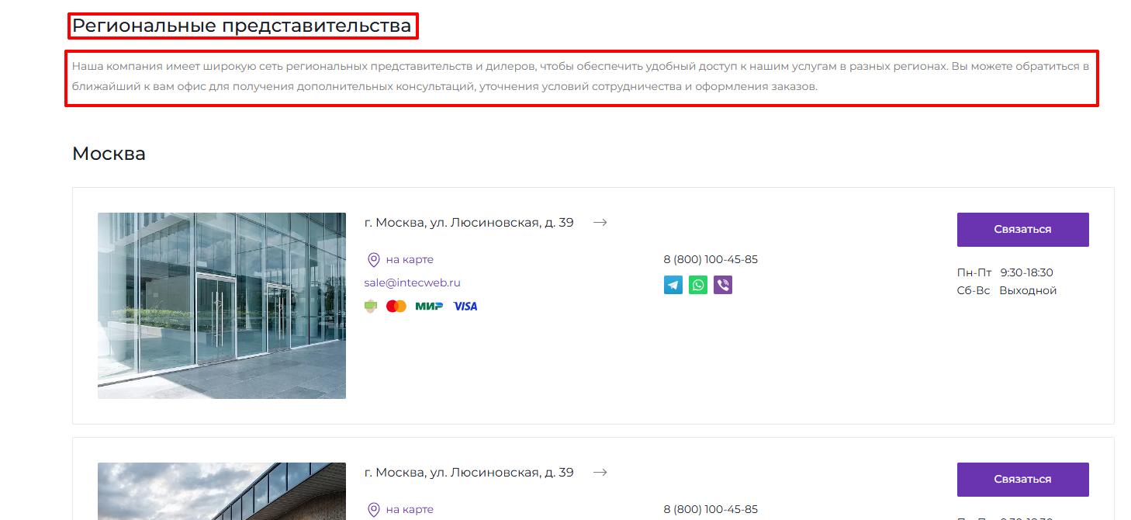Viewport: 1131px width, 520px height.
Task: Click the cash payment icon
Action: [x=371, y=307]
